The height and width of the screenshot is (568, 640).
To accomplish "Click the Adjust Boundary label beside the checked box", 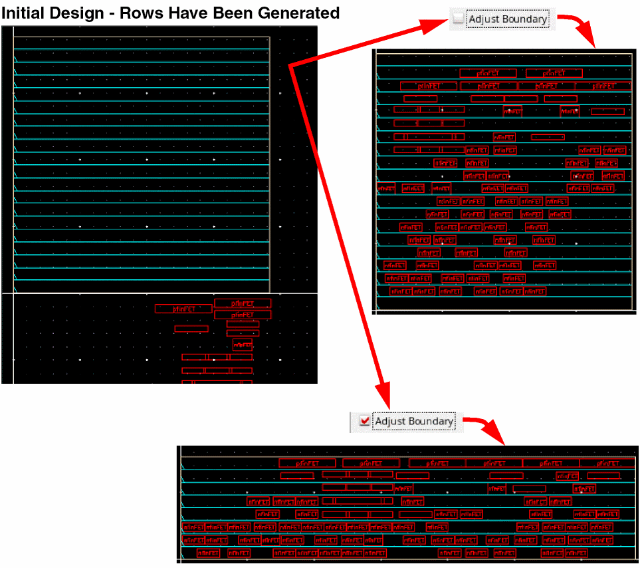I will (414, 421).
